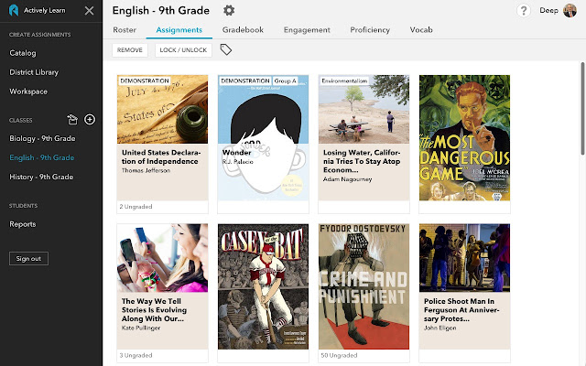Open Losing Water California article thumbnail

point(364,109)
